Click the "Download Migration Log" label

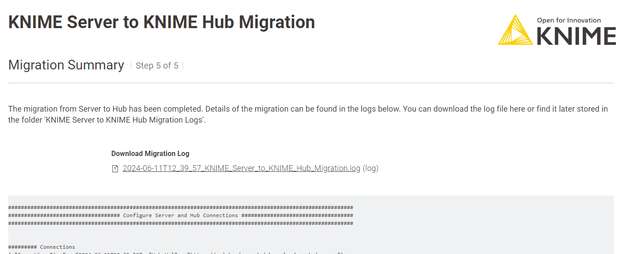pyautogui.click(x=150, y=153)
